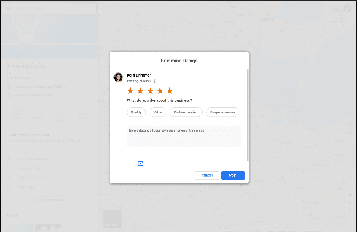This screenshot has height=232, width=357.
Task: Click the share details text field
Action: coord(184,136)
